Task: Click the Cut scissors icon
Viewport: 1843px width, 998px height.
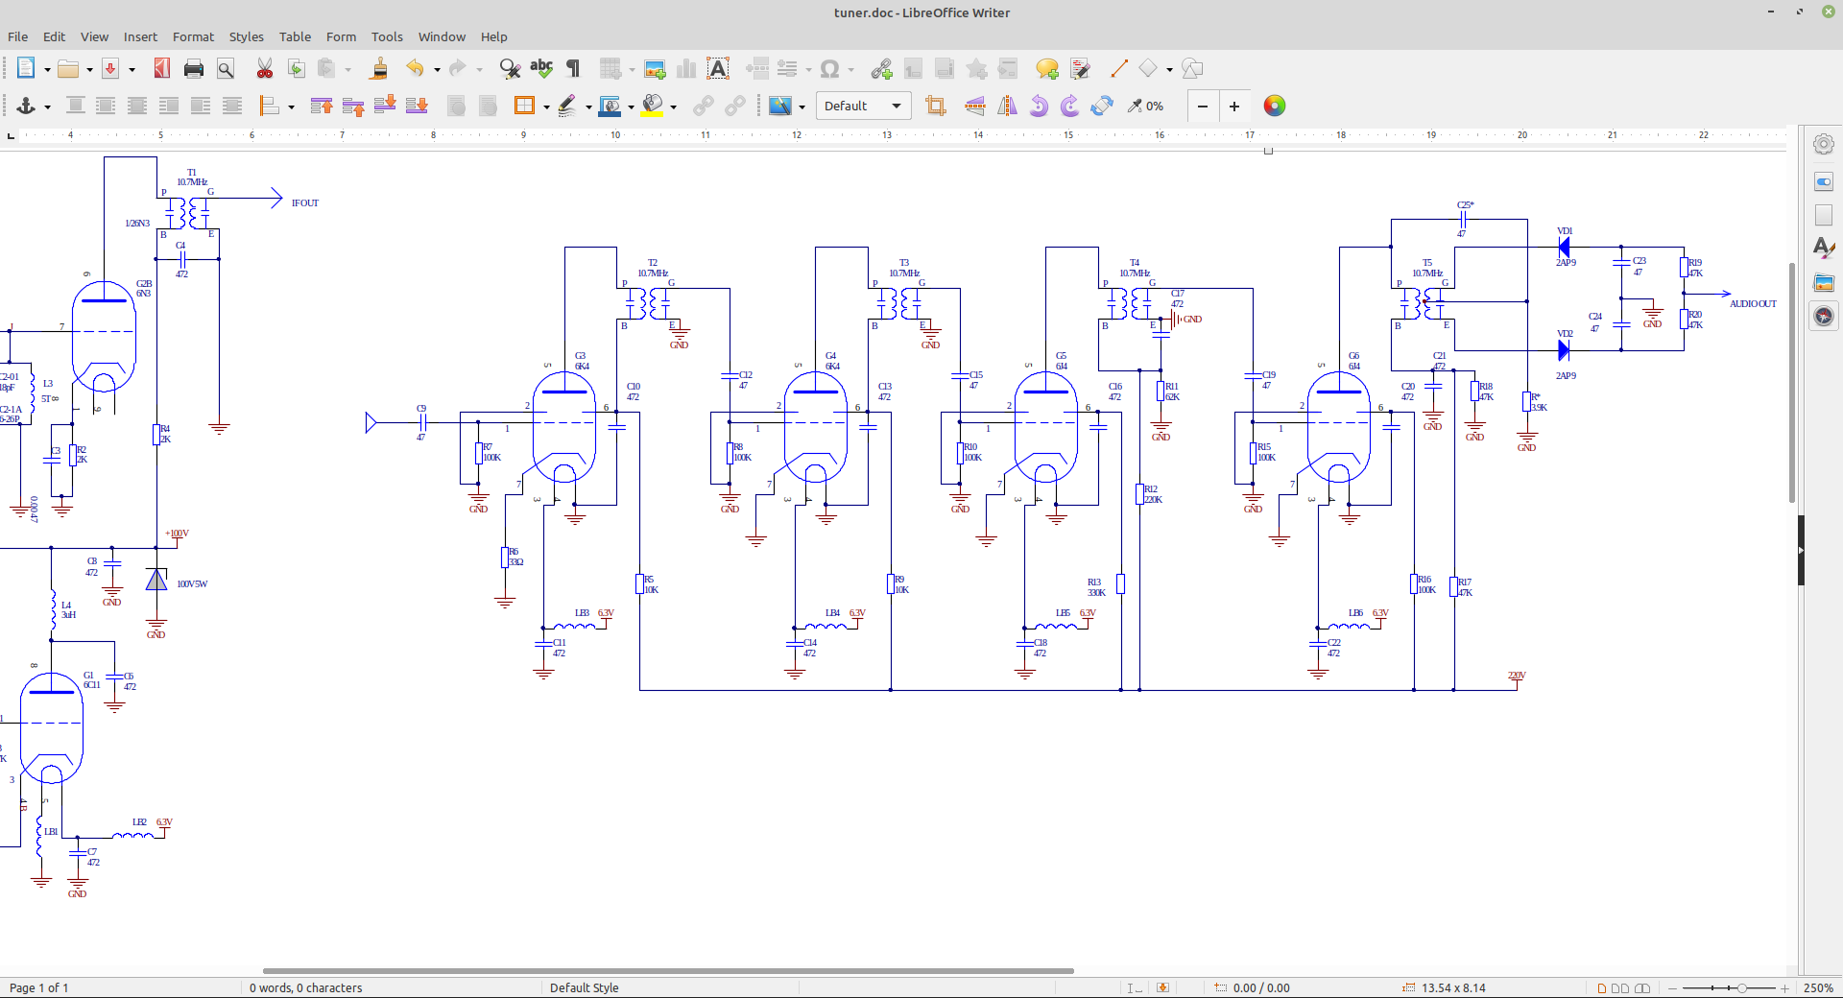Action: (265, 68)
